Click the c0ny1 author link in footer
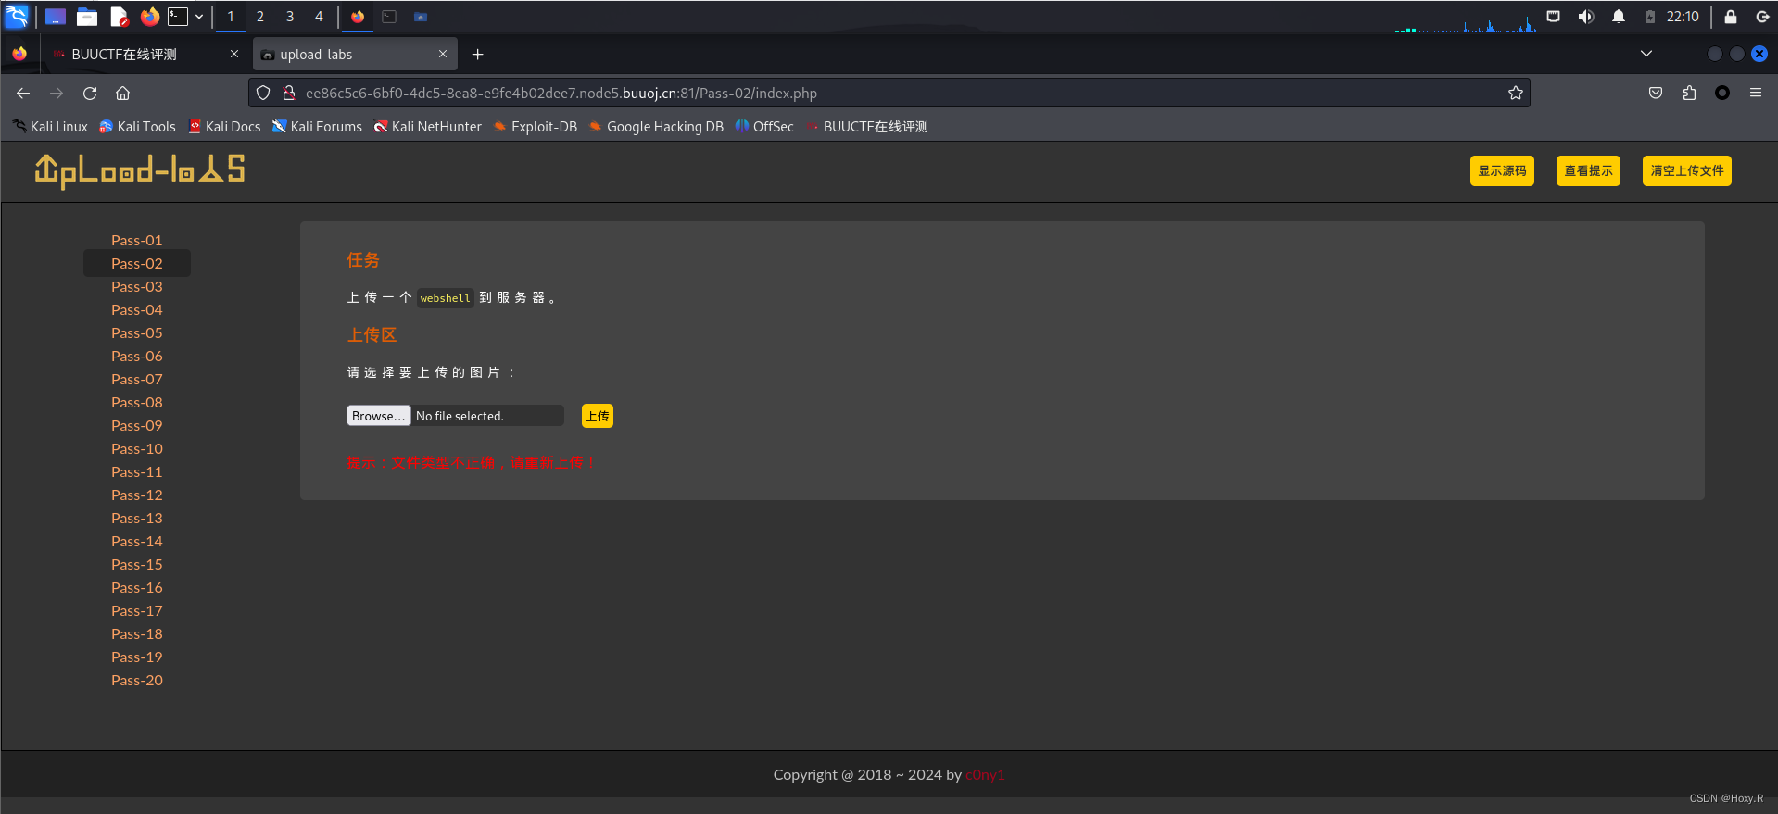The width and height of the screenshot is (1778, 814). [985, 775]
